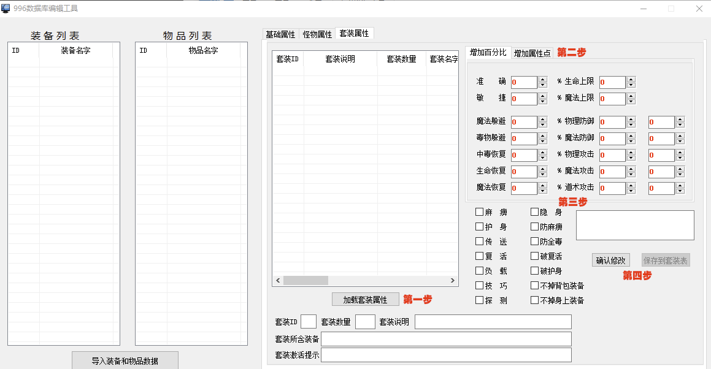The height and width of the screenshot is (369, 711).
Task: Focus the 道术攻击 percent field
Action: point(613,188)
